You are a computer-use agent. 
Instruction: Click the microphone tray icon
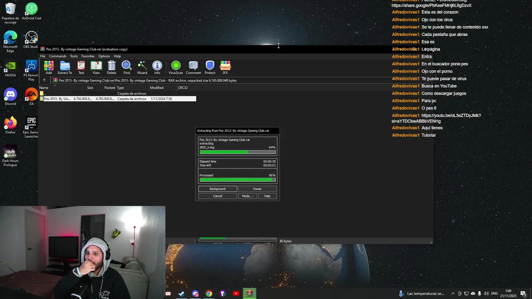(480, 294)
